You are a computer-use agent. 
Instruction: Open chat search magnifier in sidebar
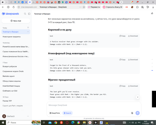25,14
